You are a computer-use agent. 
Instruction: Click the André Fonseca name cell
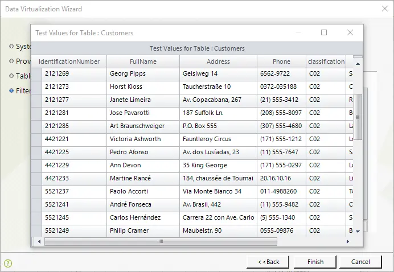point(143,205)
